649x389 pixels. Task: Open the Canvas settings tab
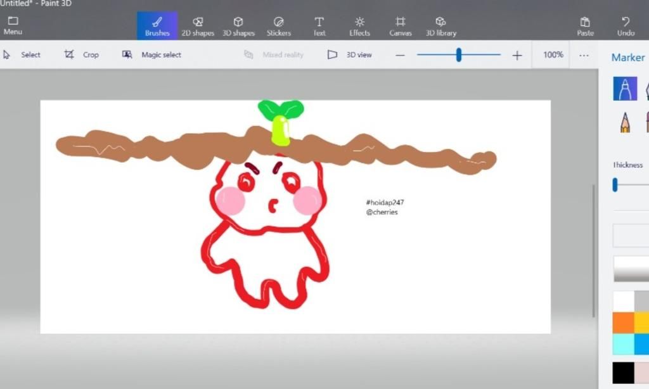(401, 27)
